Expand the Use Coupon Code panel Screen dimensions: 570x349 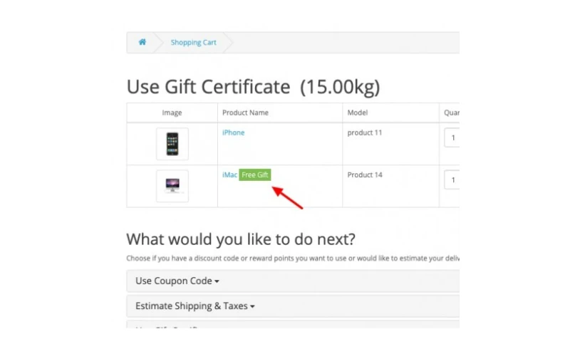[x=174, y=281]
